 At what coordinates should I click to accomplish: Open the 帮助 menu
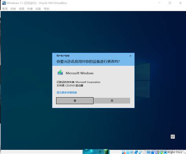pos(46,9)
